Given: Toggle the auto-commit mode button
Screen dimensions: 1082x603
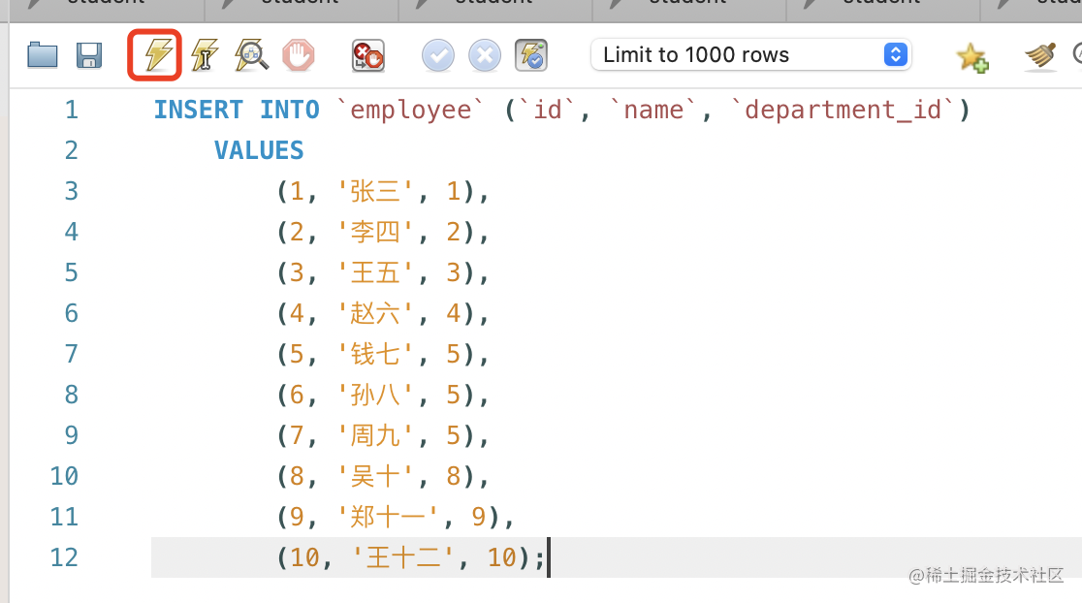Looking at the screenshot, I should pyautogui.click(x=531, y=55).
